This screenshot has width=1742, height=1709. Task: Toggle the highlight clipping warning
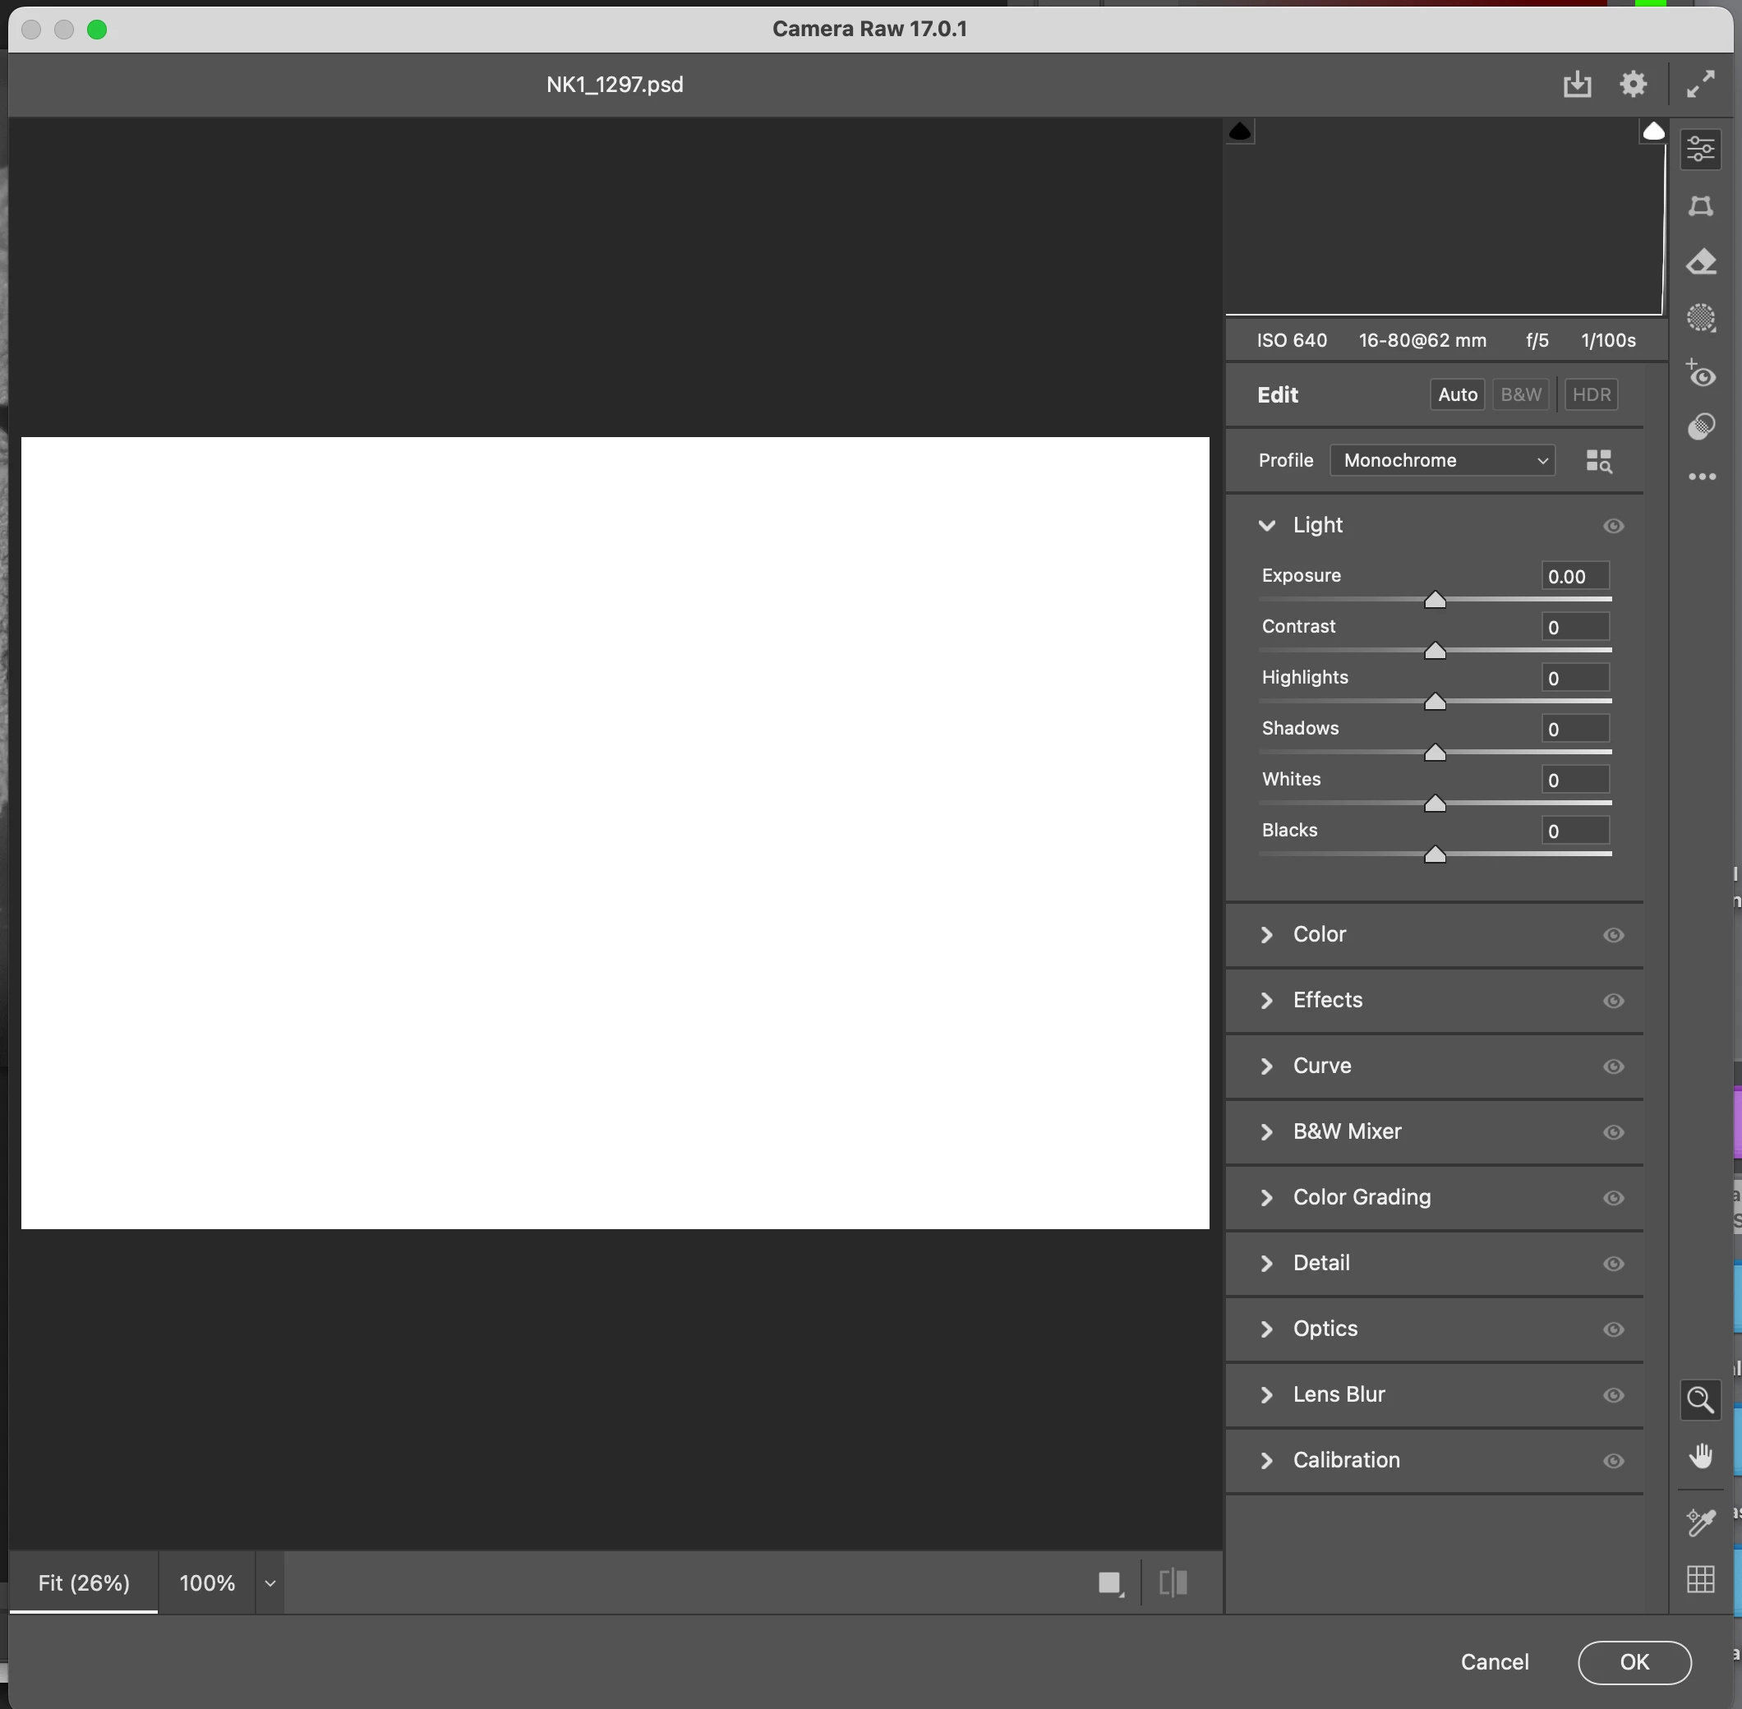pos(1653,132)
